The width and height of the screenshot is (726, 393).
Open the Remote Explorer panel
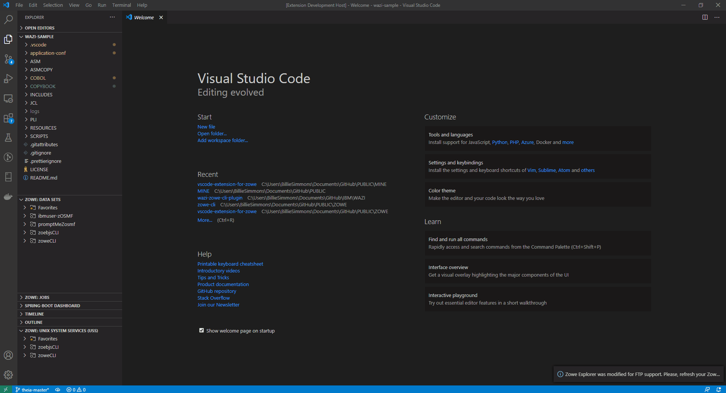(8, 98)
